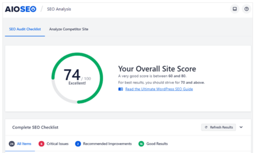Click the blue Recommended Improvements count badge
This screenshot has height=153, width=256.
(x=78, y=144)
